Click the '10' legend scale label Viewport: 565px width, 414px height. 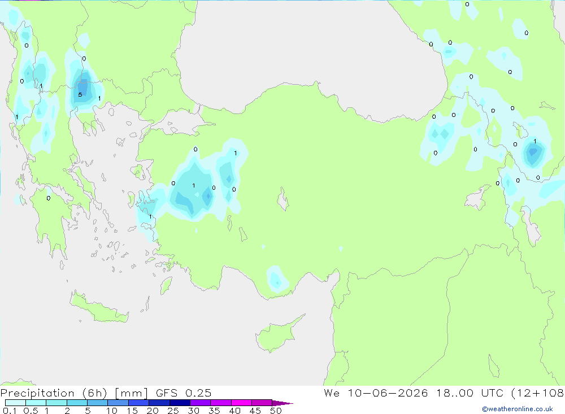pyautogui.click(x=111, y=411)
